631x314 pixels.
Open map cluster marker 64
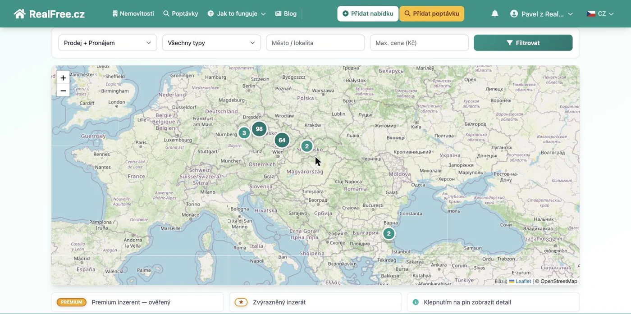[x=282, y=140]
